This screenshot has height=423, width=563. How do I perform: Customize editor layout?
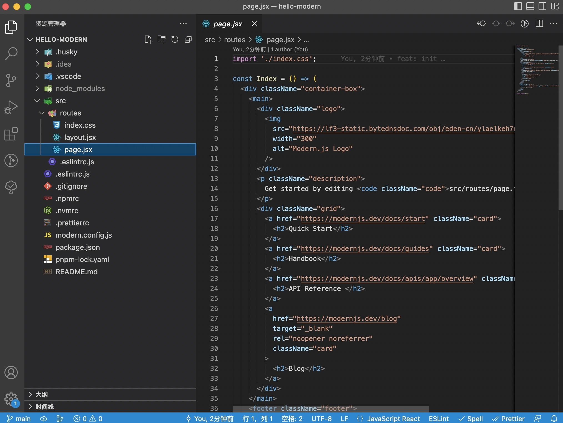point(555,6)
